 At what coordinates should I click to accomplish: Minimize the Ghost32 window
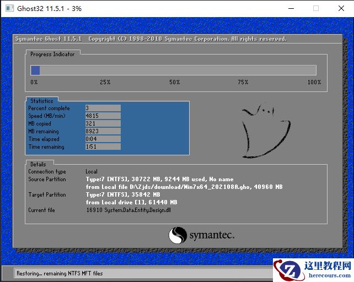click(x=289, y=8)
